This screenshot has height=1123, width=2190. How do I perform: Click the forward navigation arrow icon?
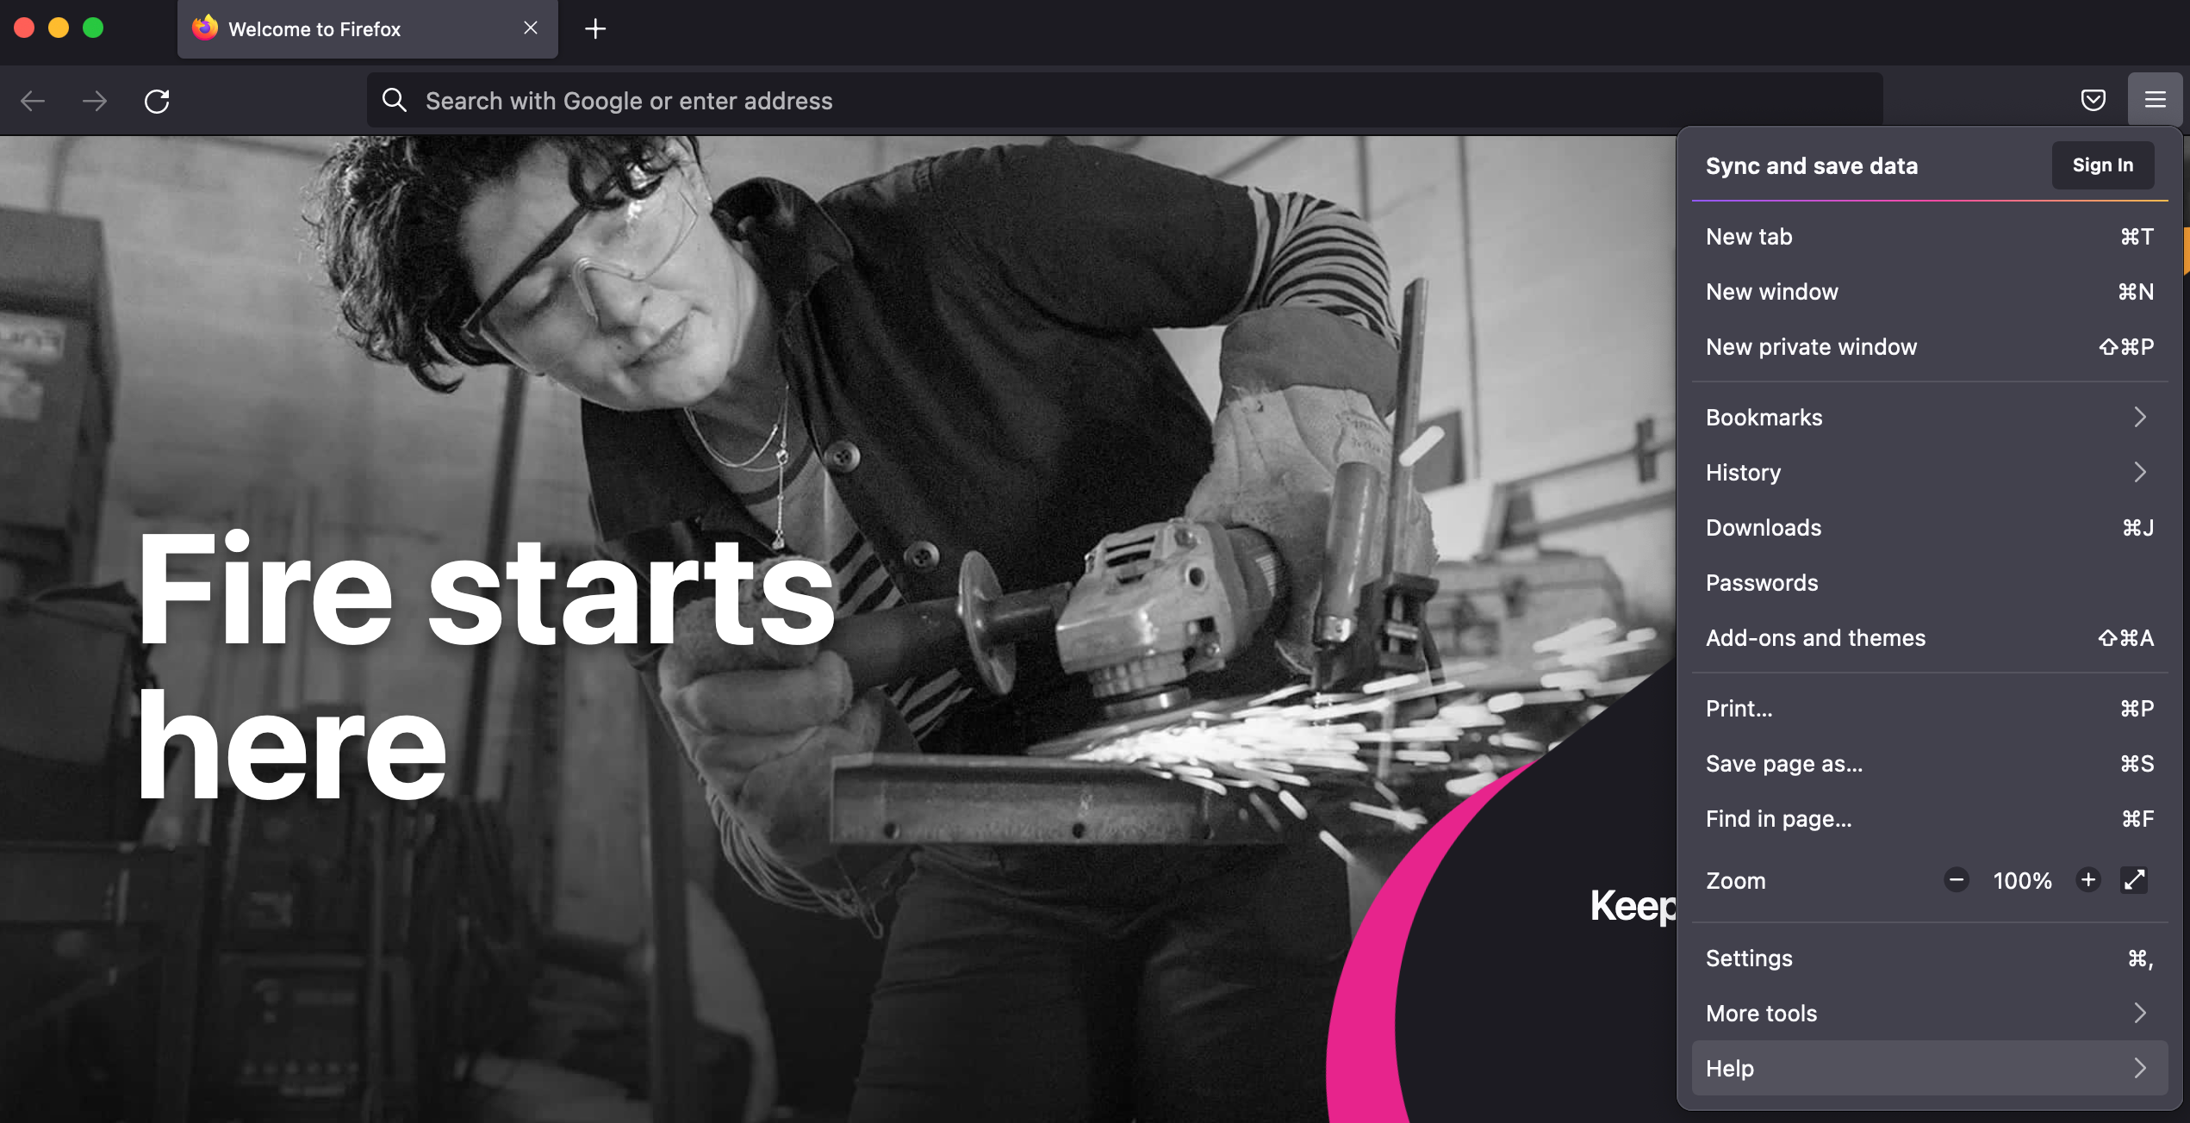pos(95,100)
